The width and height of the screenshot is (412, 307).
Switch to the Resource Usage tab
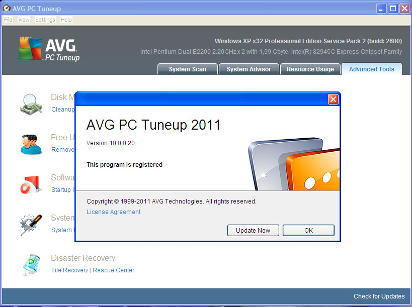click(310, 69)
